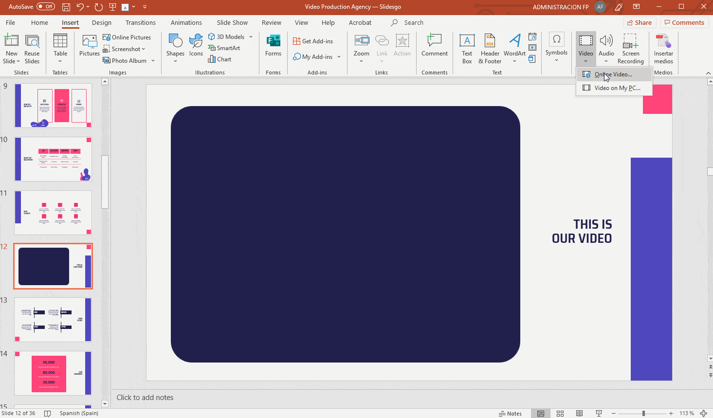Select slide 13 thumbnail
The width and height of the screenshot is (713, 418).
[53, 320]
